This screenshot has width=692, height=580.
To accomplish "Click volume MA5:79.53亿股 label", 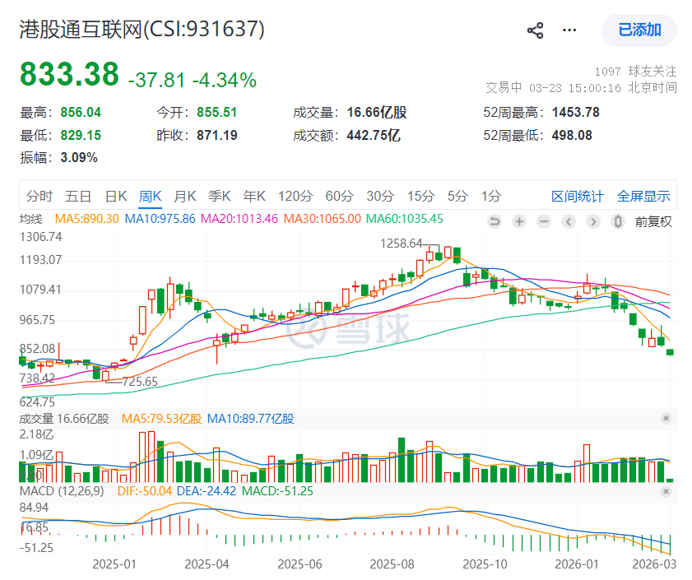I will pos(161,419).
